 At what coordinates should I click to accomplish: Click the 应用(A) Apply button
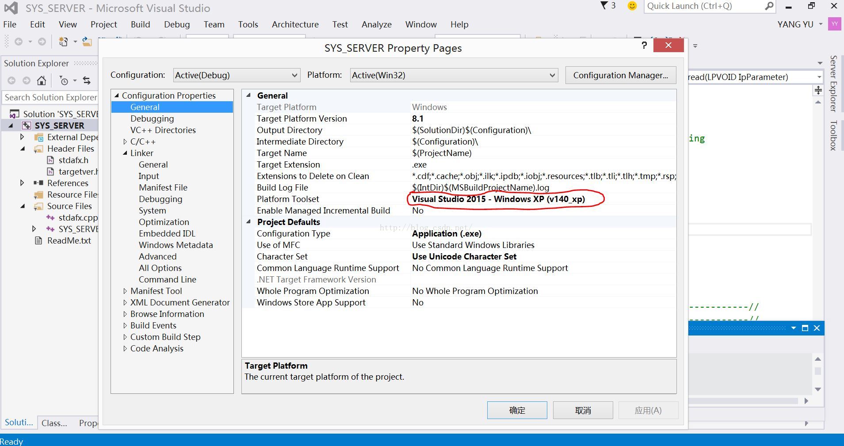click(648, 410)
